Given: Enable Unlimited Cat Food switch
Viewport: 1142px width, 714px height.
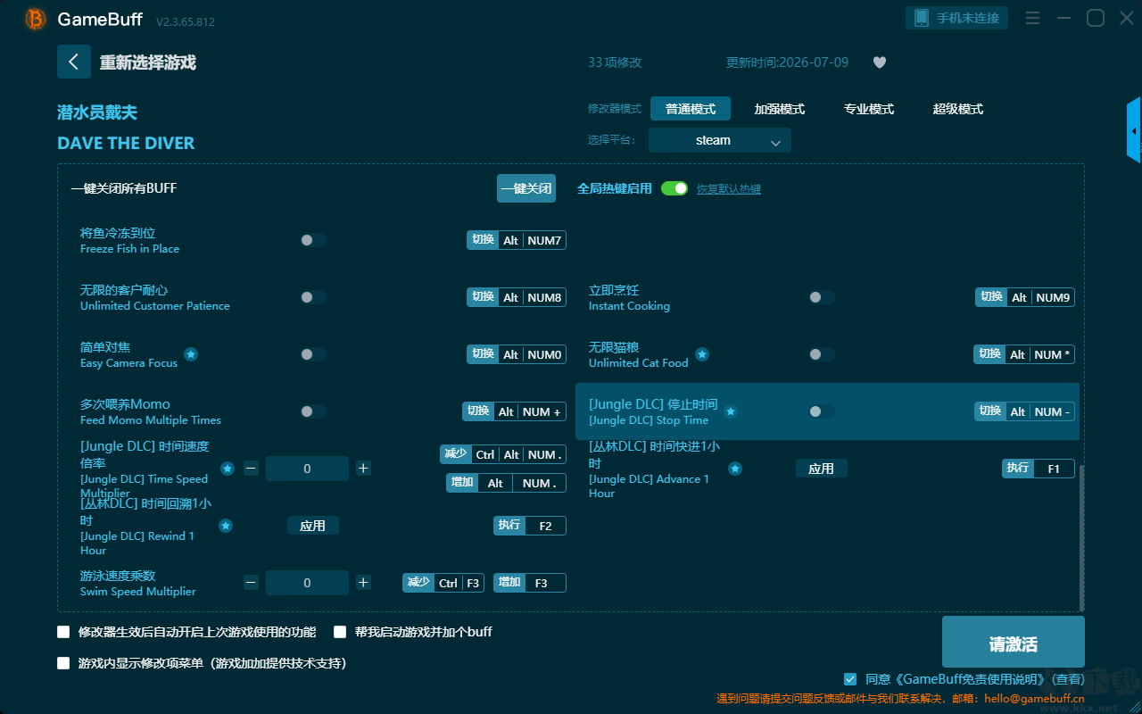Looking at the screenshot, I should tap(822, 354).
